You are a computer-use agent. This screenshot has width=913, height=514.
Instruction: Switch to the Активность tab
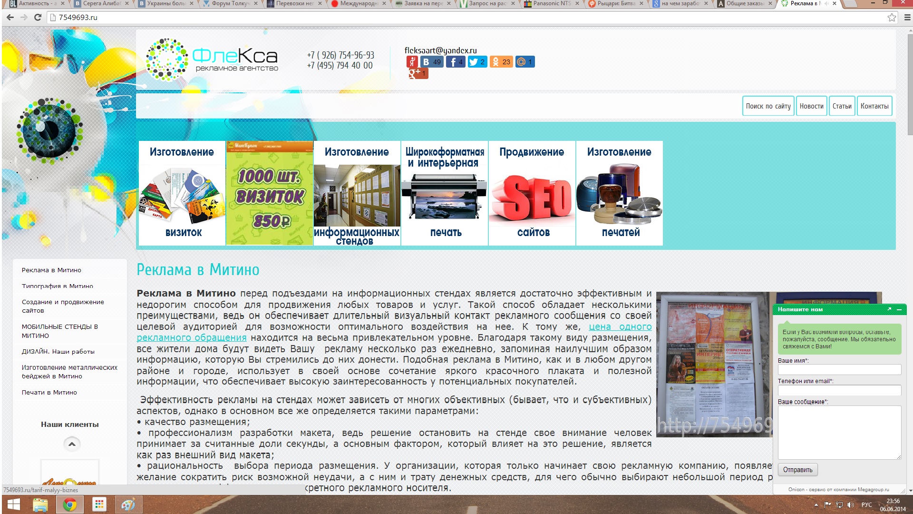click(x=38, y=4)
